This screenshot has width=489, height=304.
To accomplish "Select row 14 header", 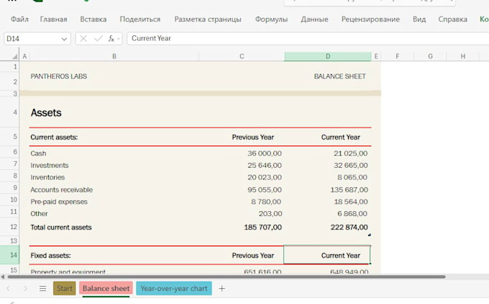I will (x=10, y=255).
